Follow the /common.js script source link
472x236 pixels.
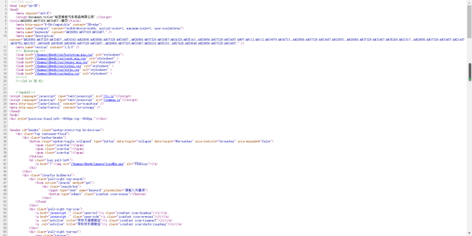tap(112, 100)
